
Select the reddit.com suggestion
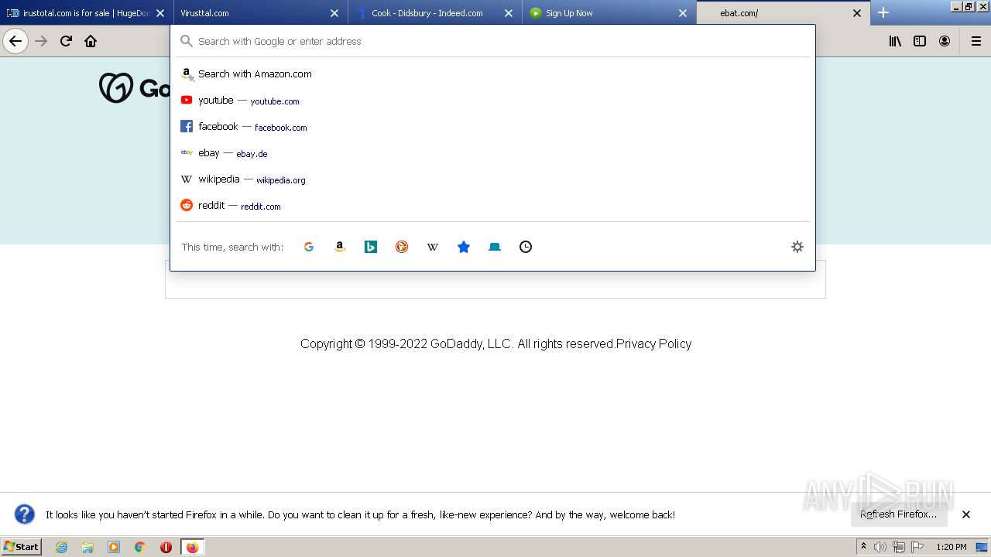click(492, 206)
